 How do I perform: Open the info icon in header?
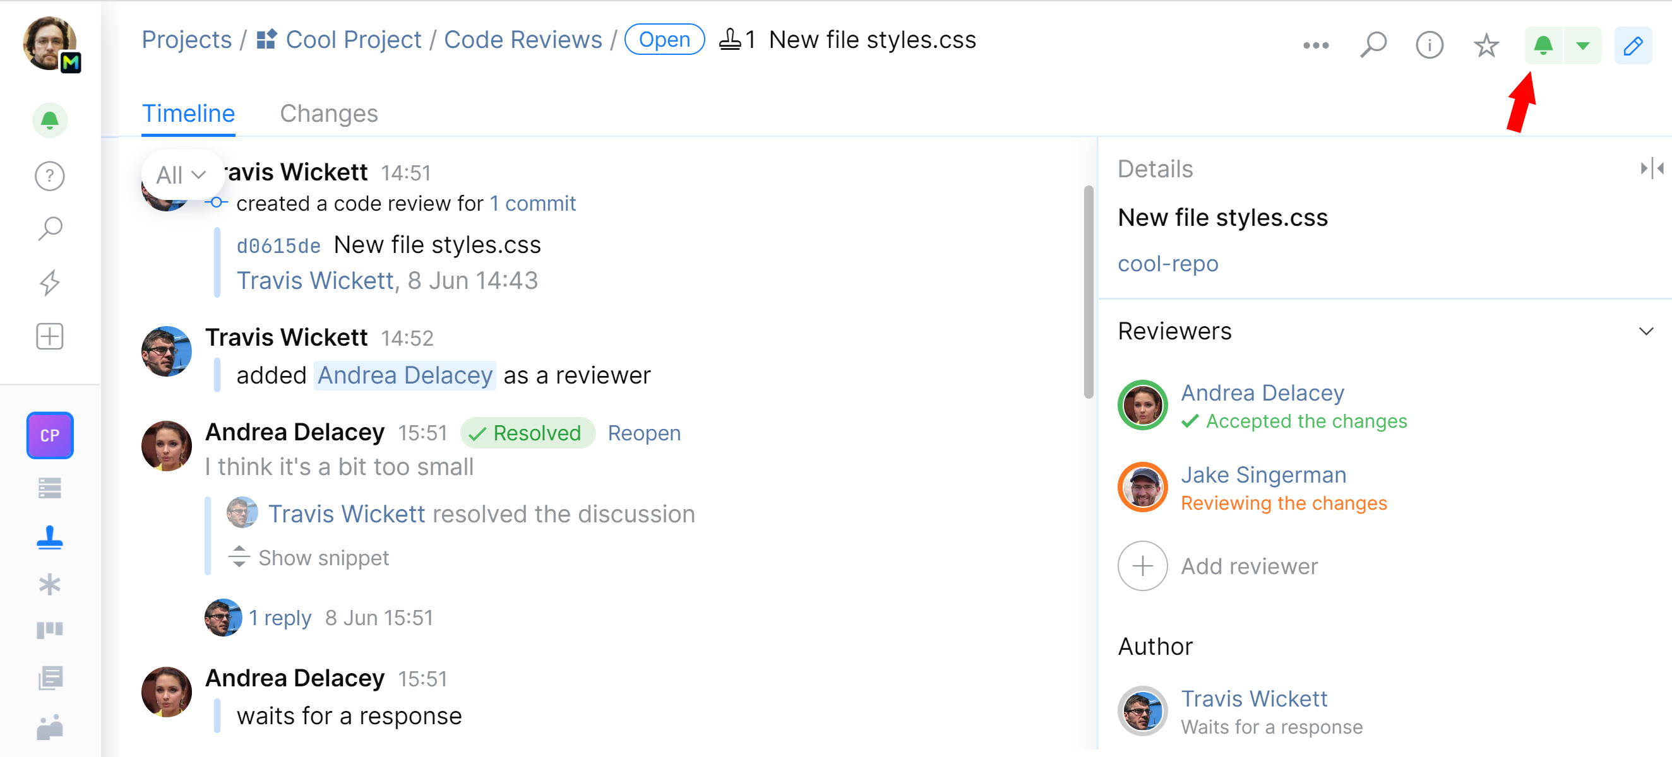coord(1429,45)
